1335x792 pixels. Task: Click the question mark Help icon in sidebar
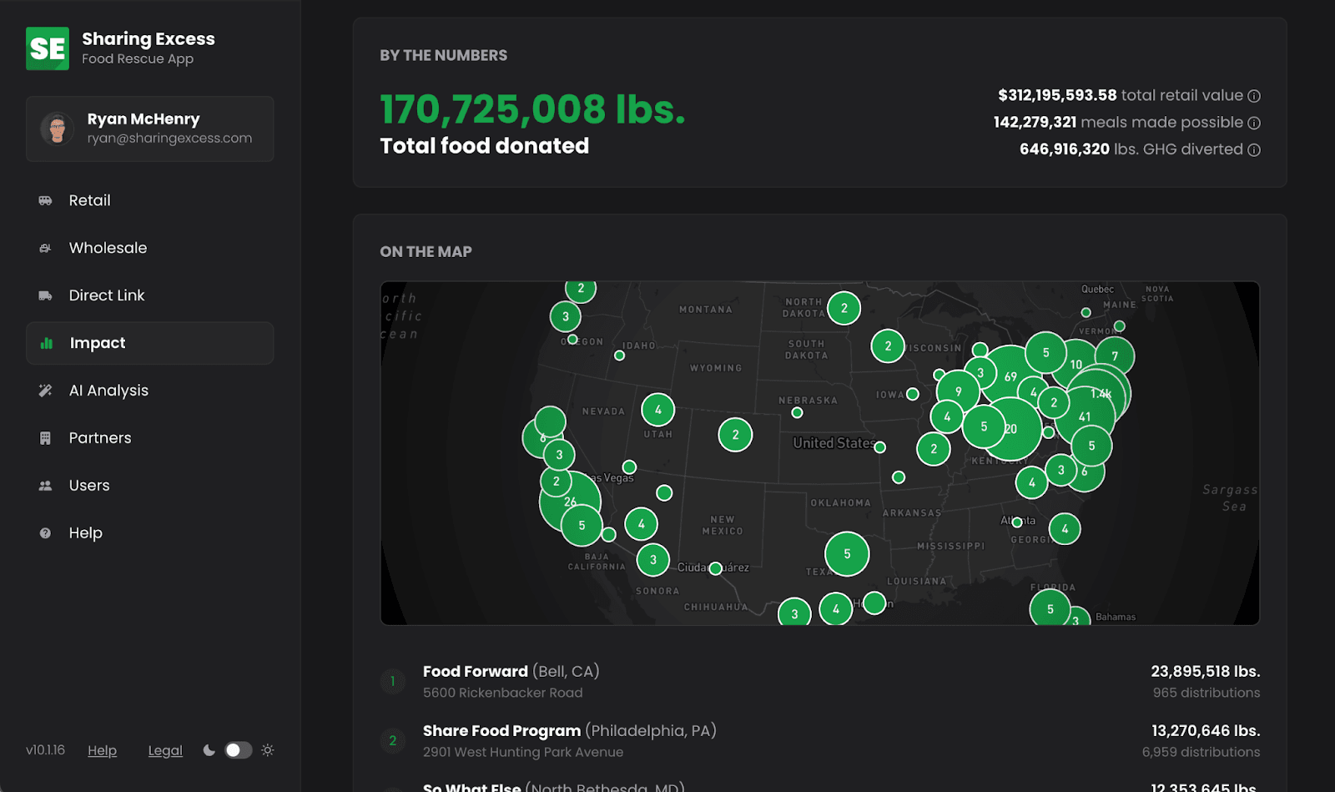tap(45, 533)
